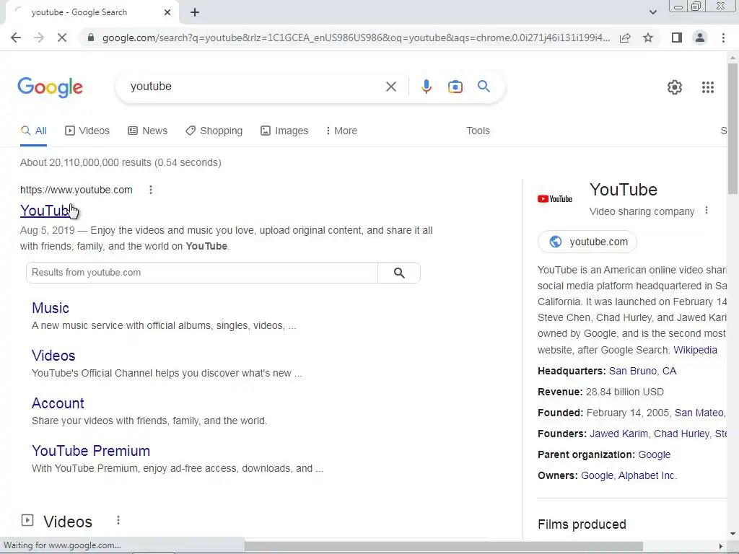Viewport: 739px width, 554px height.
Task: Click the browser forward arrow
Action: pyautogui.click(x=39, y=38)
